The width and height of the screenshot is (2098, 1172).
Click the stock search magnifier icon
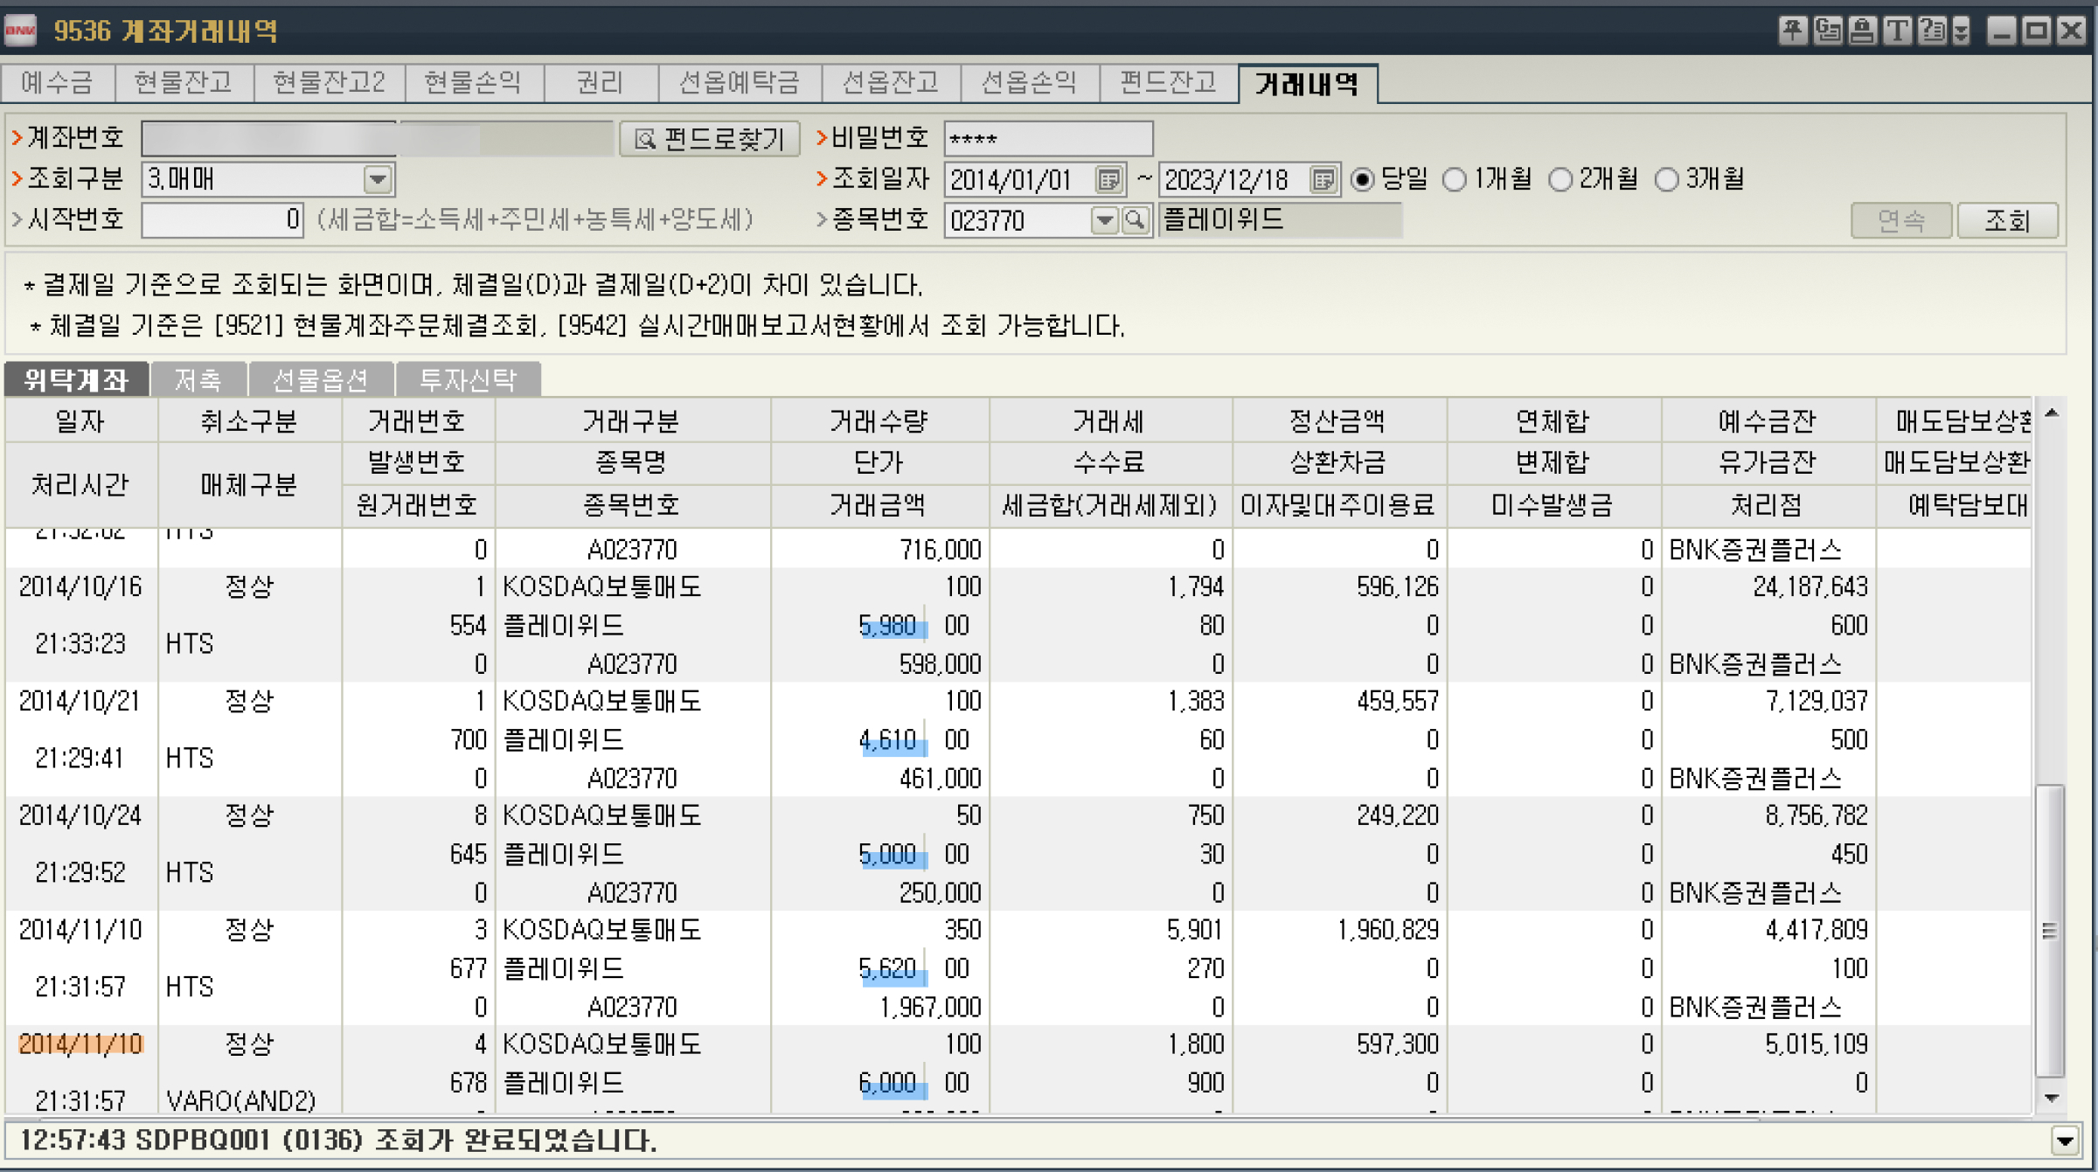[1135, 220]
